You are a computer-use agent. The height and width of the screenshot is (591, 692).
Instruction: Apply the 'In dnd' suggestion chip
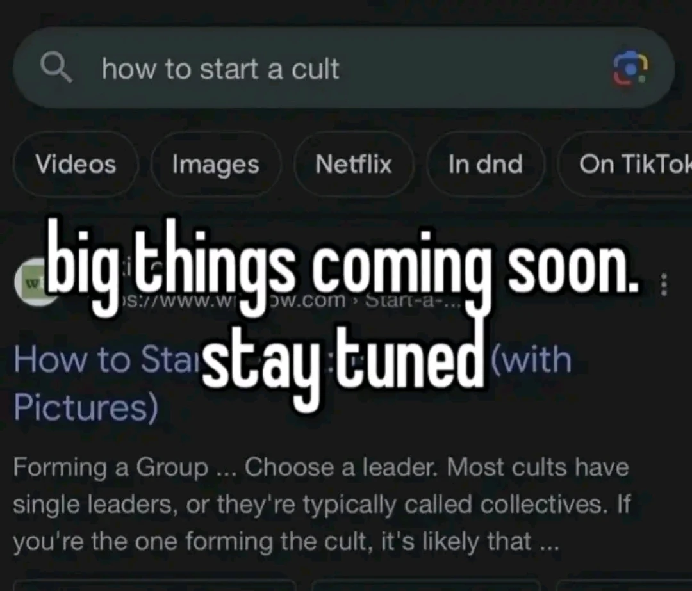[486, 164]
